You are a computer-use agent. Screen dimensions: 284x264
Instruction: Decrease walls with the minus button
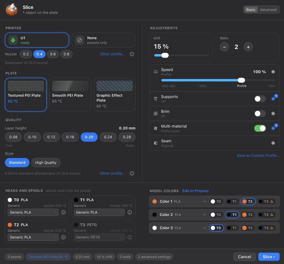224,47
